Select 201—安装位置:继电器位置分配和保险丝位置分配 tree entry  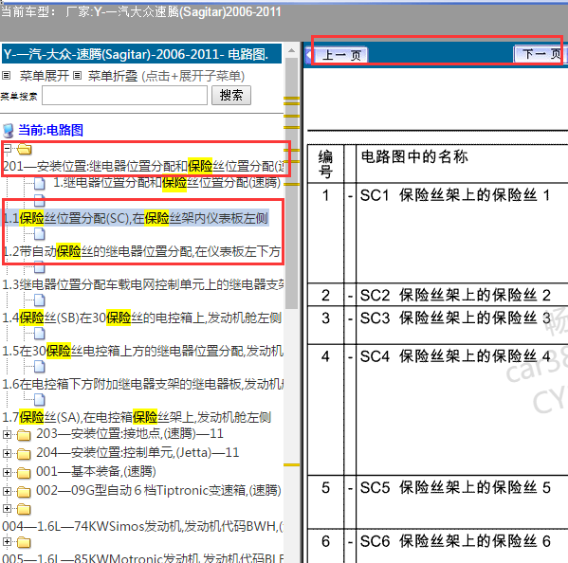(x=144, y=166)
